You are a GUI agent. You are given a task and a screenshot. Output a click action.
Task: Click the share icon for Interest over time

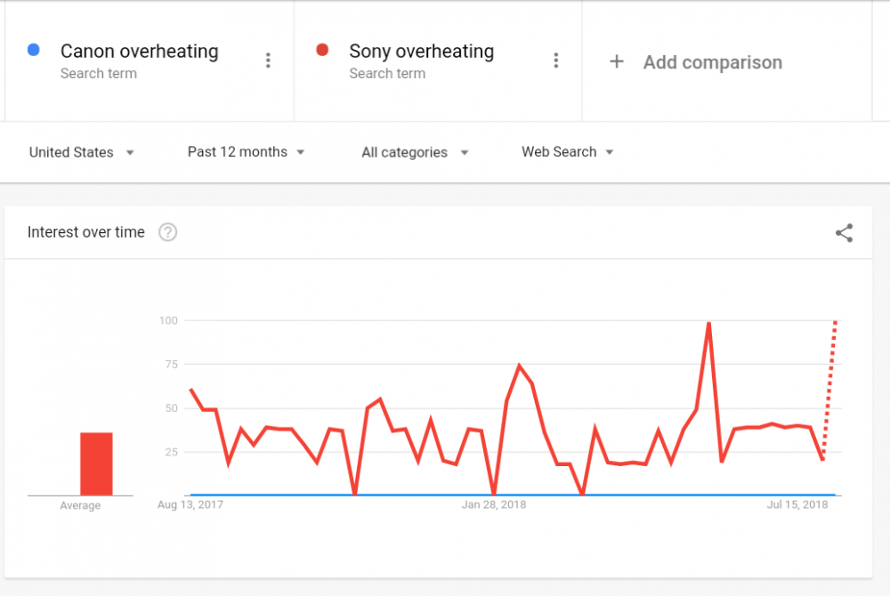[x=844, y=233]
